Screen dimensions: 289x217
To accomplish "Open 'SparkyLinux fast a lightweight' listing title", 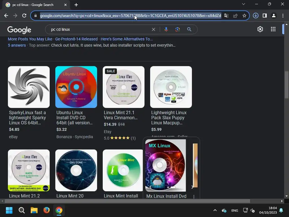I will tap(27, 118).
